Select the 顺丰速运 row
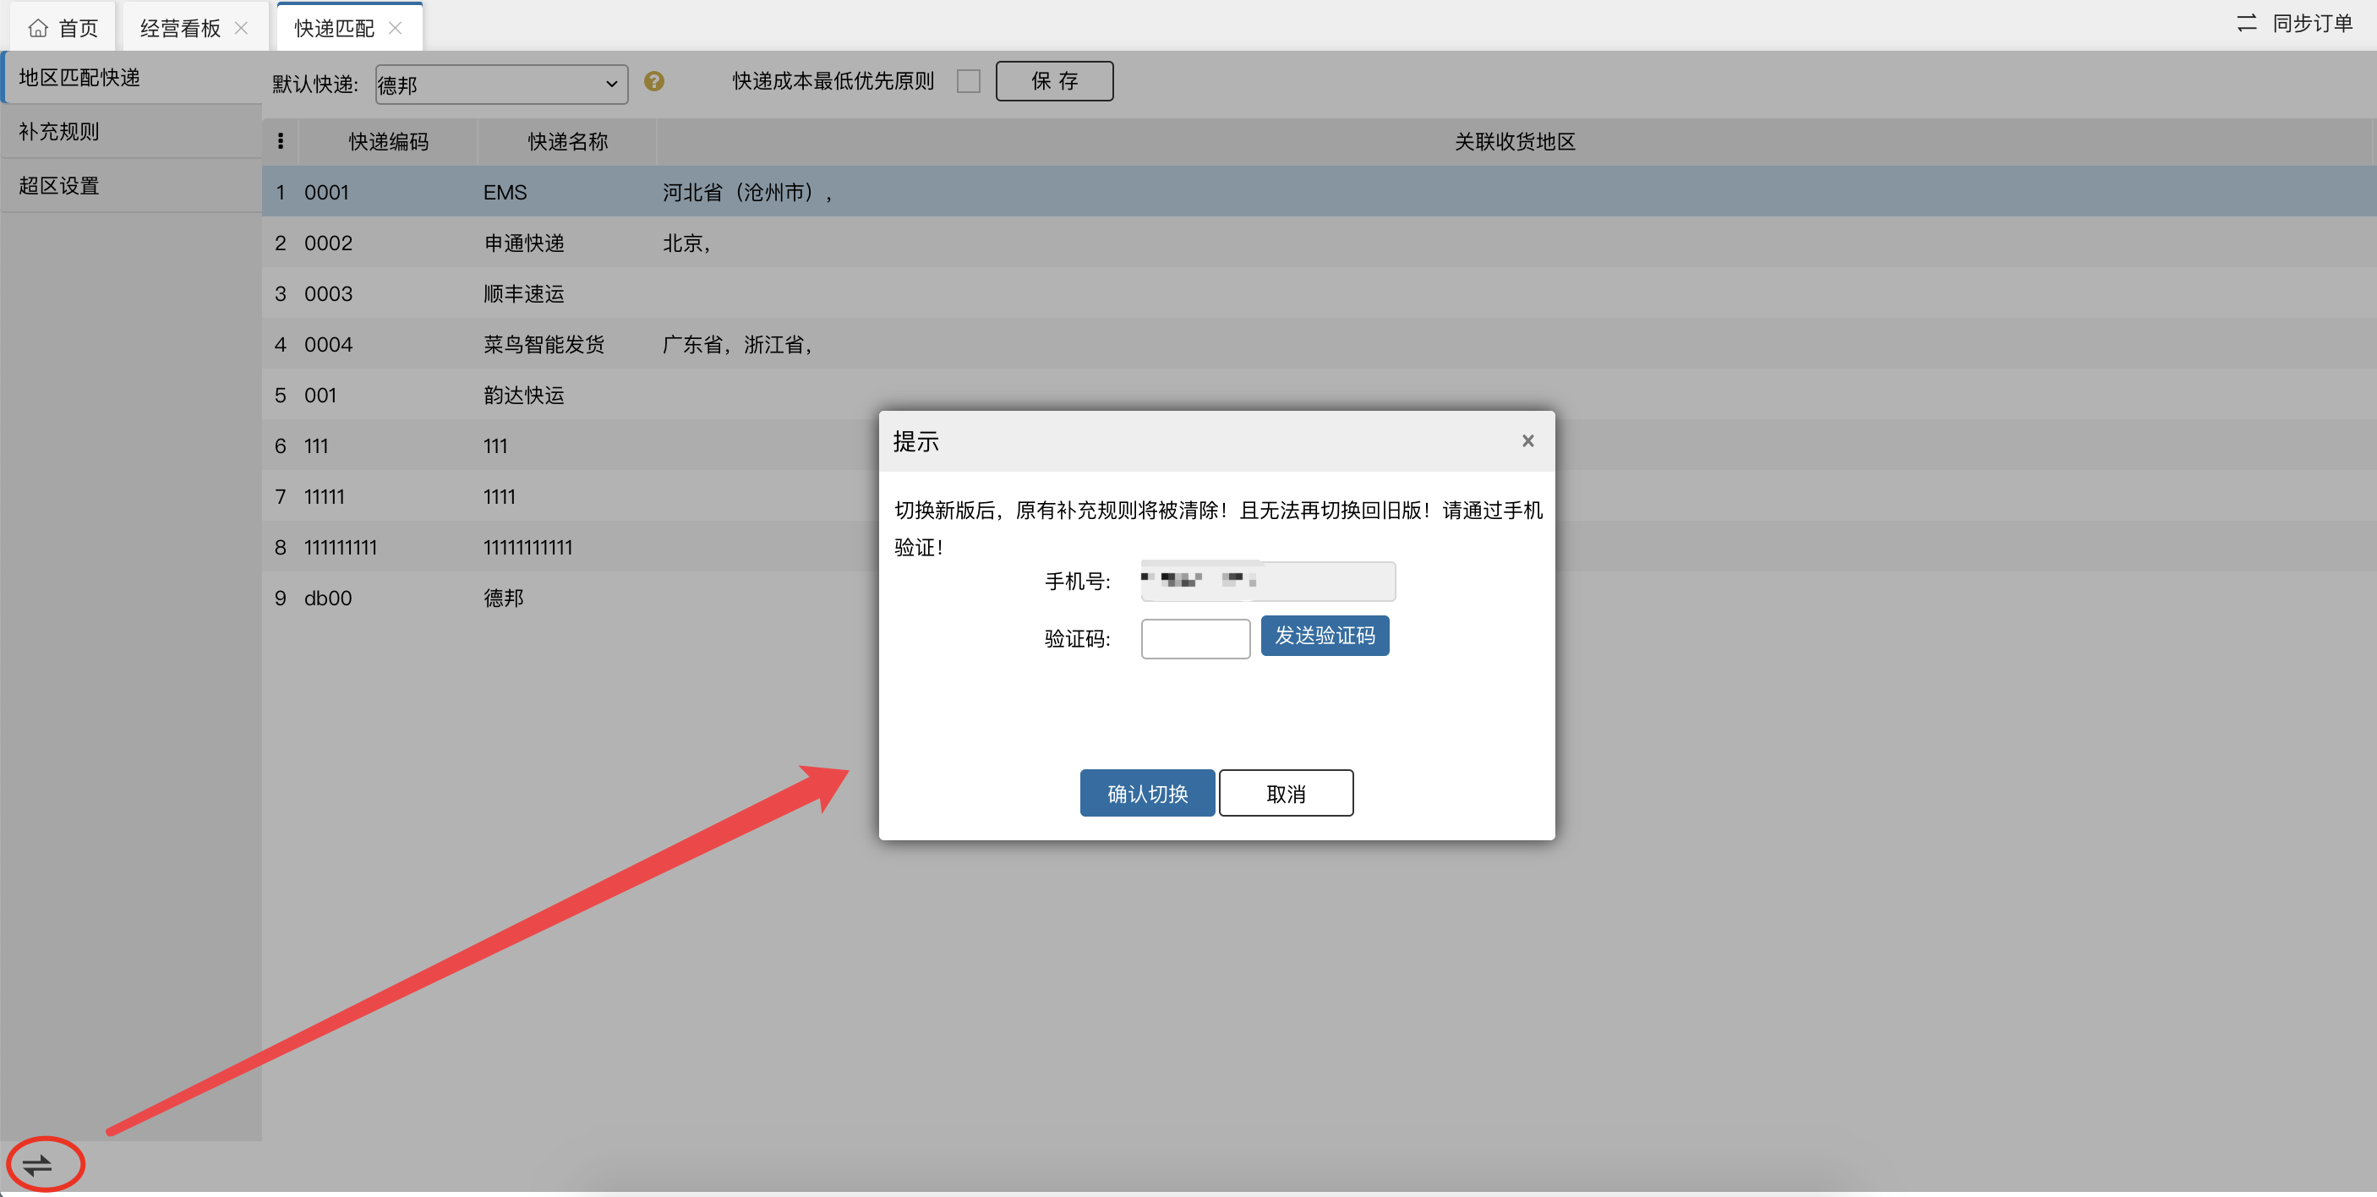This screenshot has width=2377, height=1197. click(x=1318, y=293)
